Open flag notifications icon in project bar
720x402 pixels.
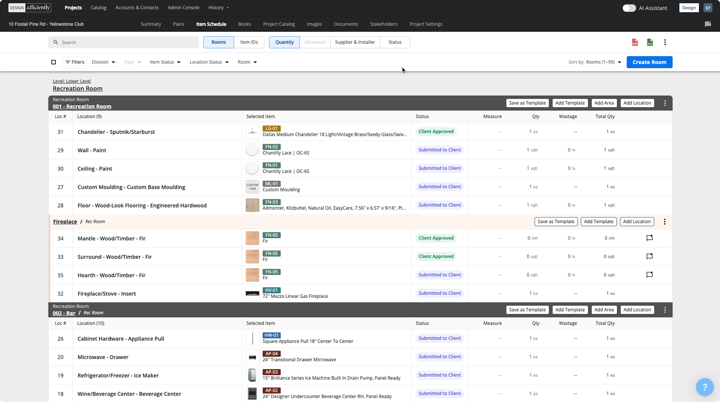(x=708, y=24)
